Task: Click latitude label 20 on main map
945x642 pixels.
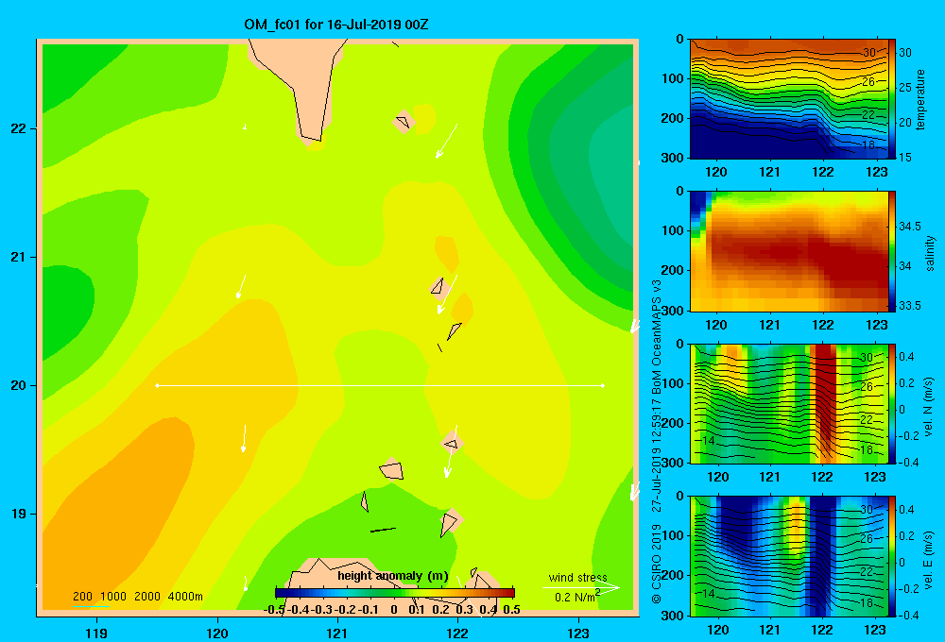Action: tap(18, 385)
